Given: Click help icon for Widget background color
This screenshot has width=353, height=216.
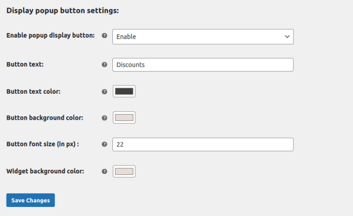Looking at the screenshot, I should [104, 171].
